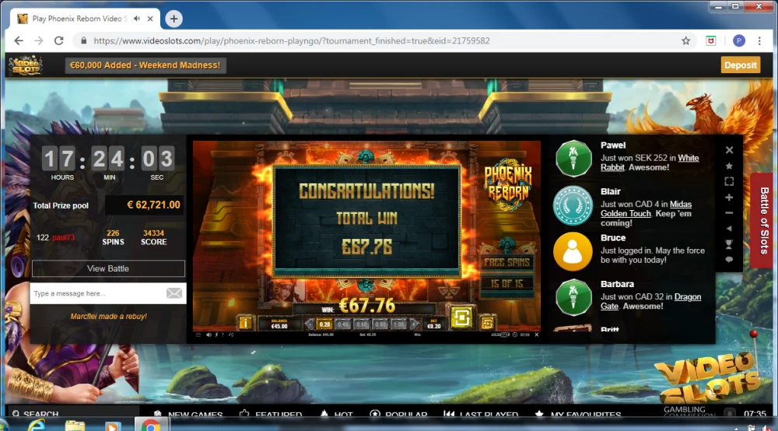Image resolution: width=778 pixels, height=431 pixels.
Task: Switch game to fullscreen icon
Action: tap(729, 181)
